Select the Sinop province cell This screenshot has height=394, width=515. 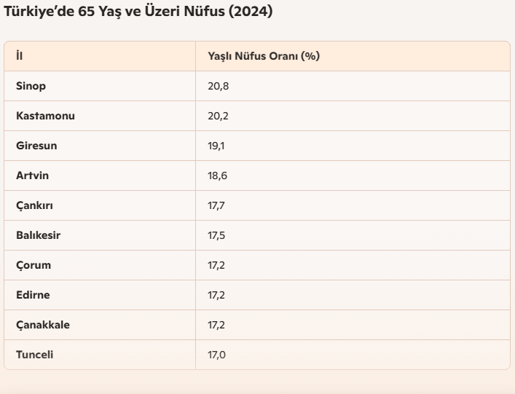coord(31,86)
